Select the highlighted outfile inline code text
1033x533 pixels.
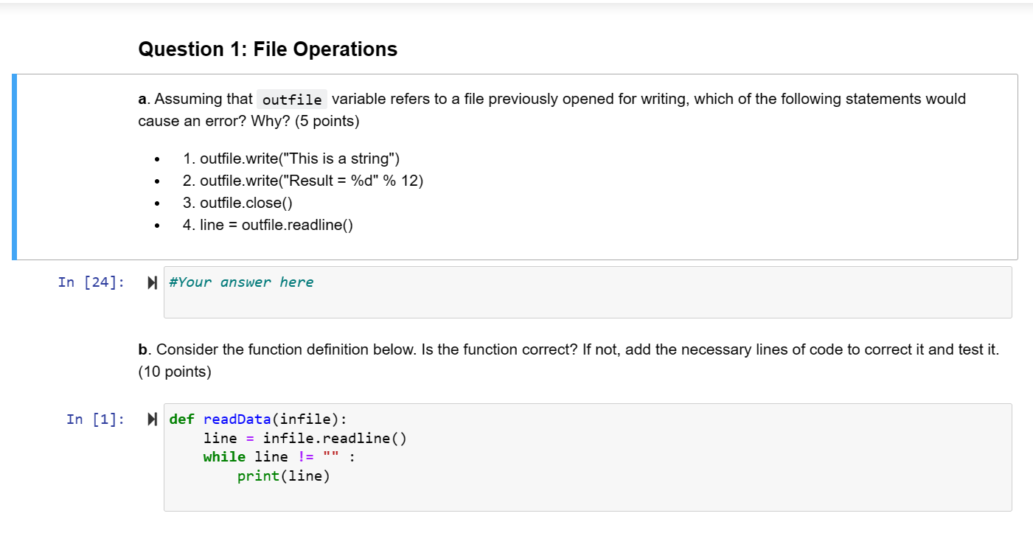(x=292, y=99)
